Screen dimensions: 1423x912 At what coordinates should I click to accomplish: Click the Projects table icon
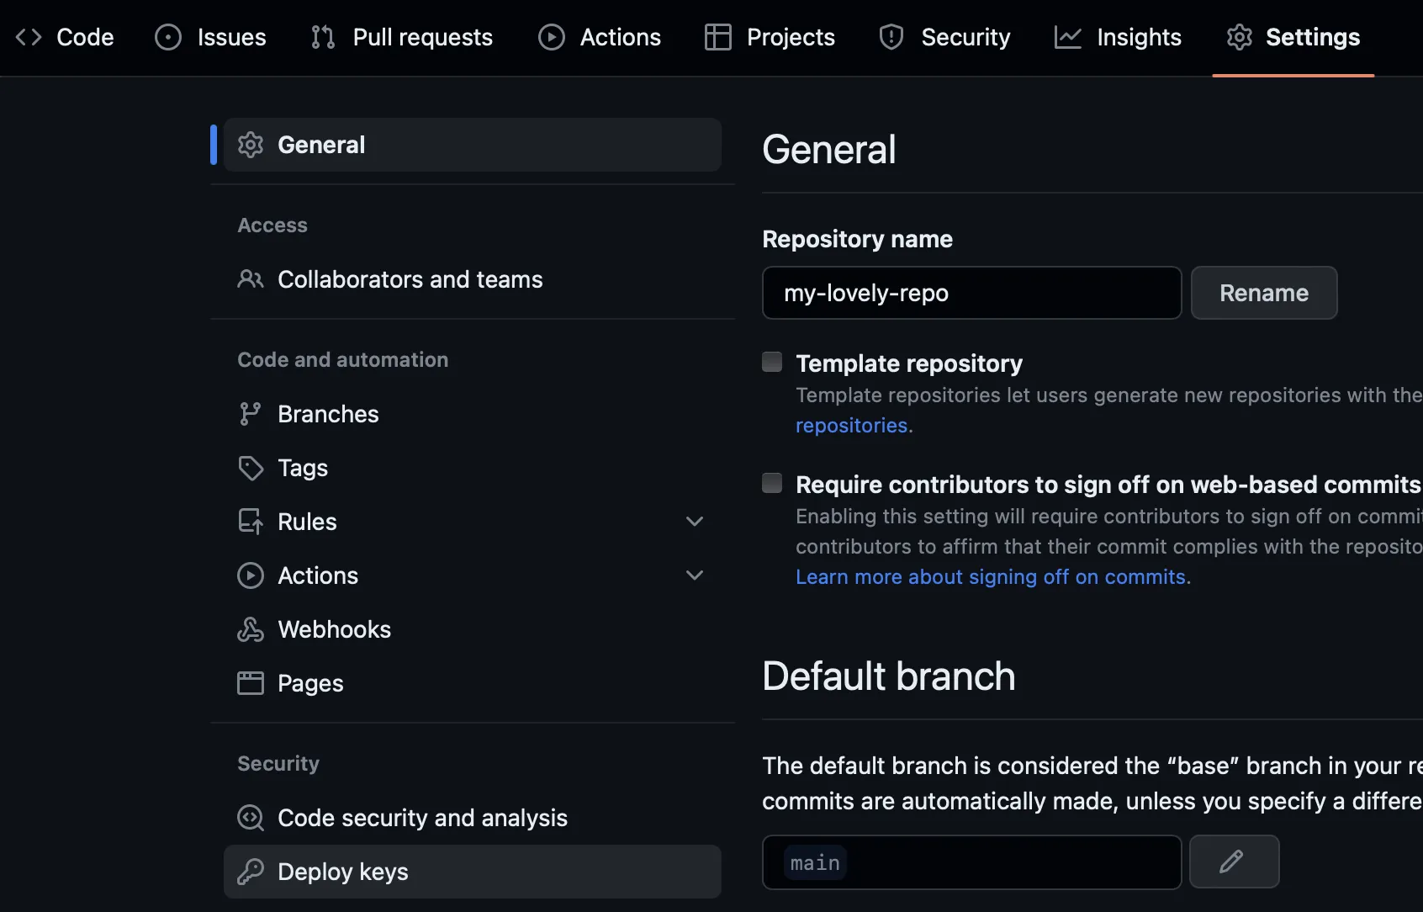click(717, 37)
